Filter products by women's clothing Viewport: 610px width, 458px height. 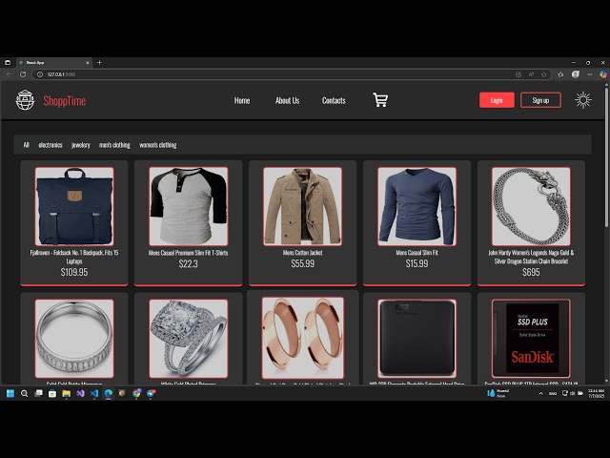[x=158, y=145]
